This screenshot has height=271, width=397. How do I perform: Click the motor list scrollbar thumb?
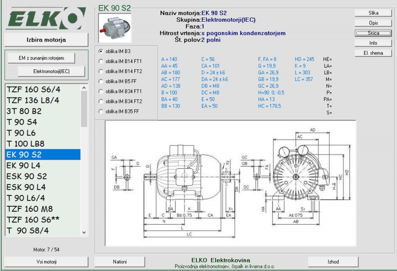[x=84, y=109]
